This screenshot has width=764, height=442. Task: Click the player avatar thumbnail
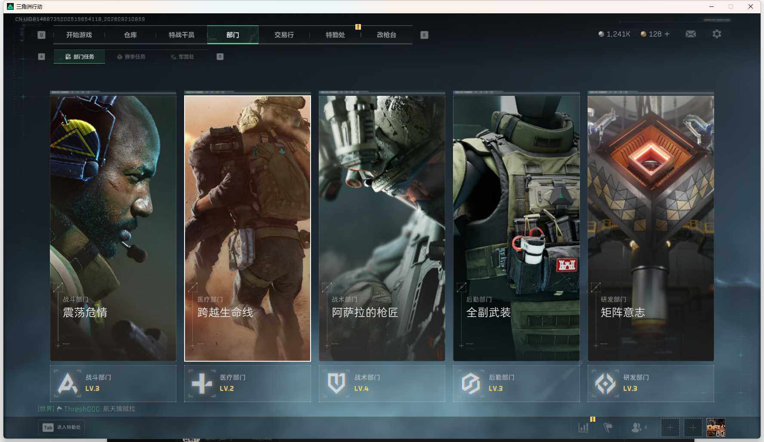[x=716, y=427]
